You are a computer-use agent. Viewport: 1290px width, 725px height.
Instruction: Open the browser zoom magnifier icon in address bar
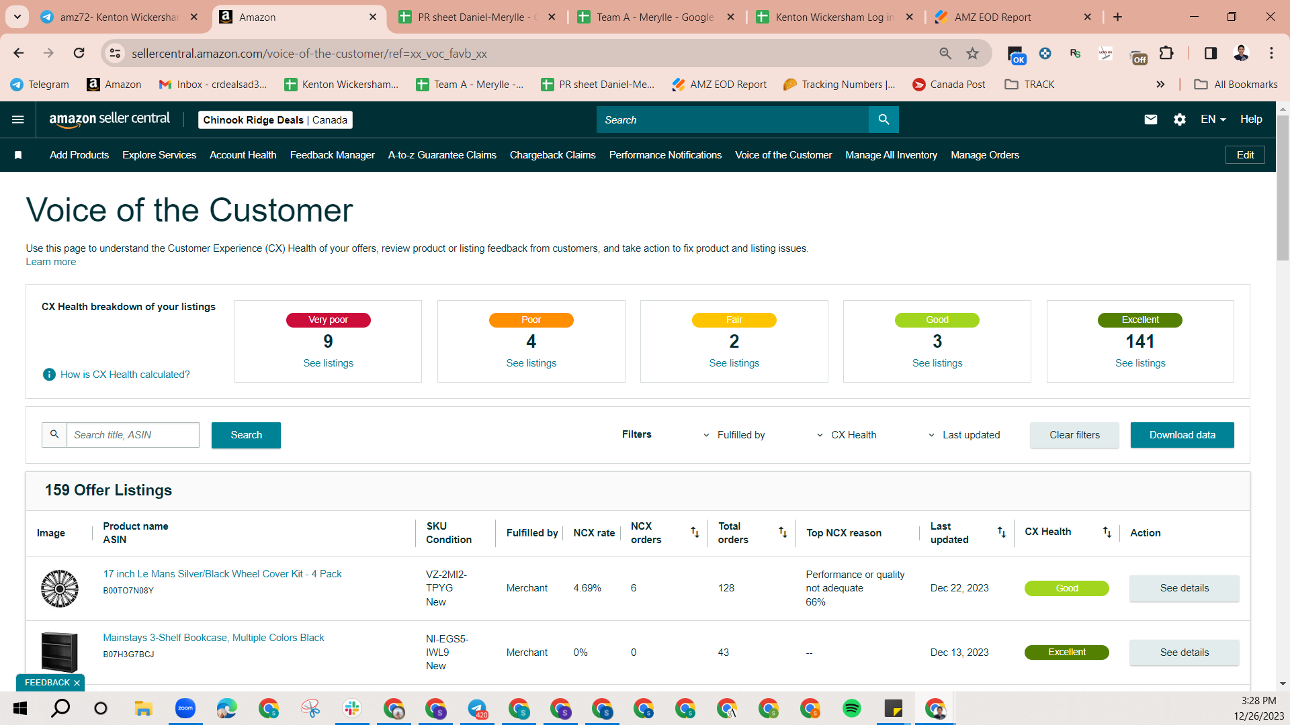coord(945,53)
